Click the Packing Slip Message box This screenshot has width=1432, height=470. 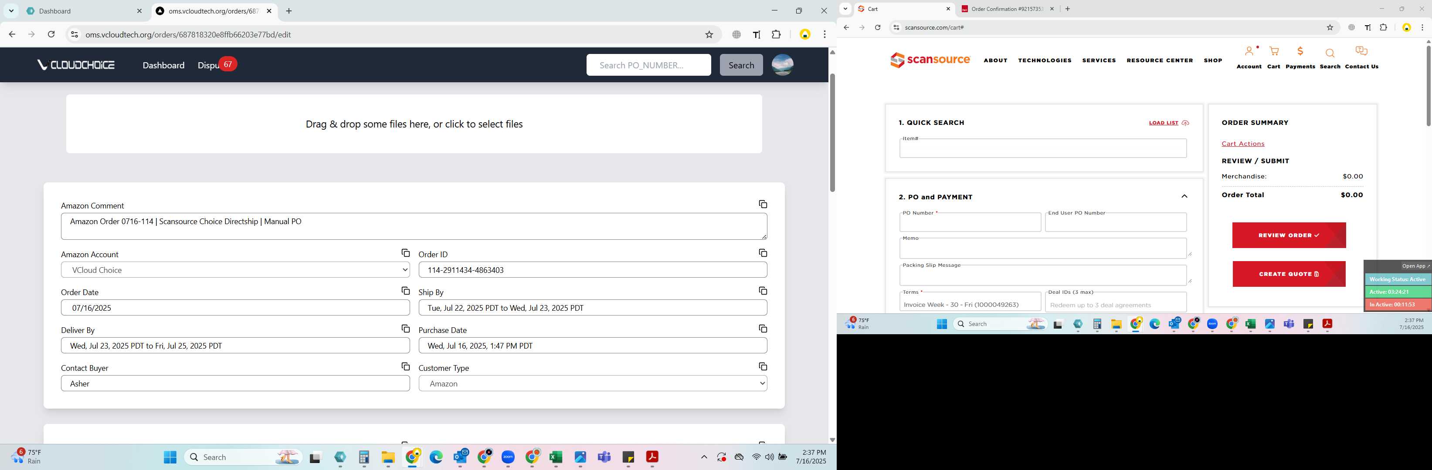click(x=1043, y=275)
